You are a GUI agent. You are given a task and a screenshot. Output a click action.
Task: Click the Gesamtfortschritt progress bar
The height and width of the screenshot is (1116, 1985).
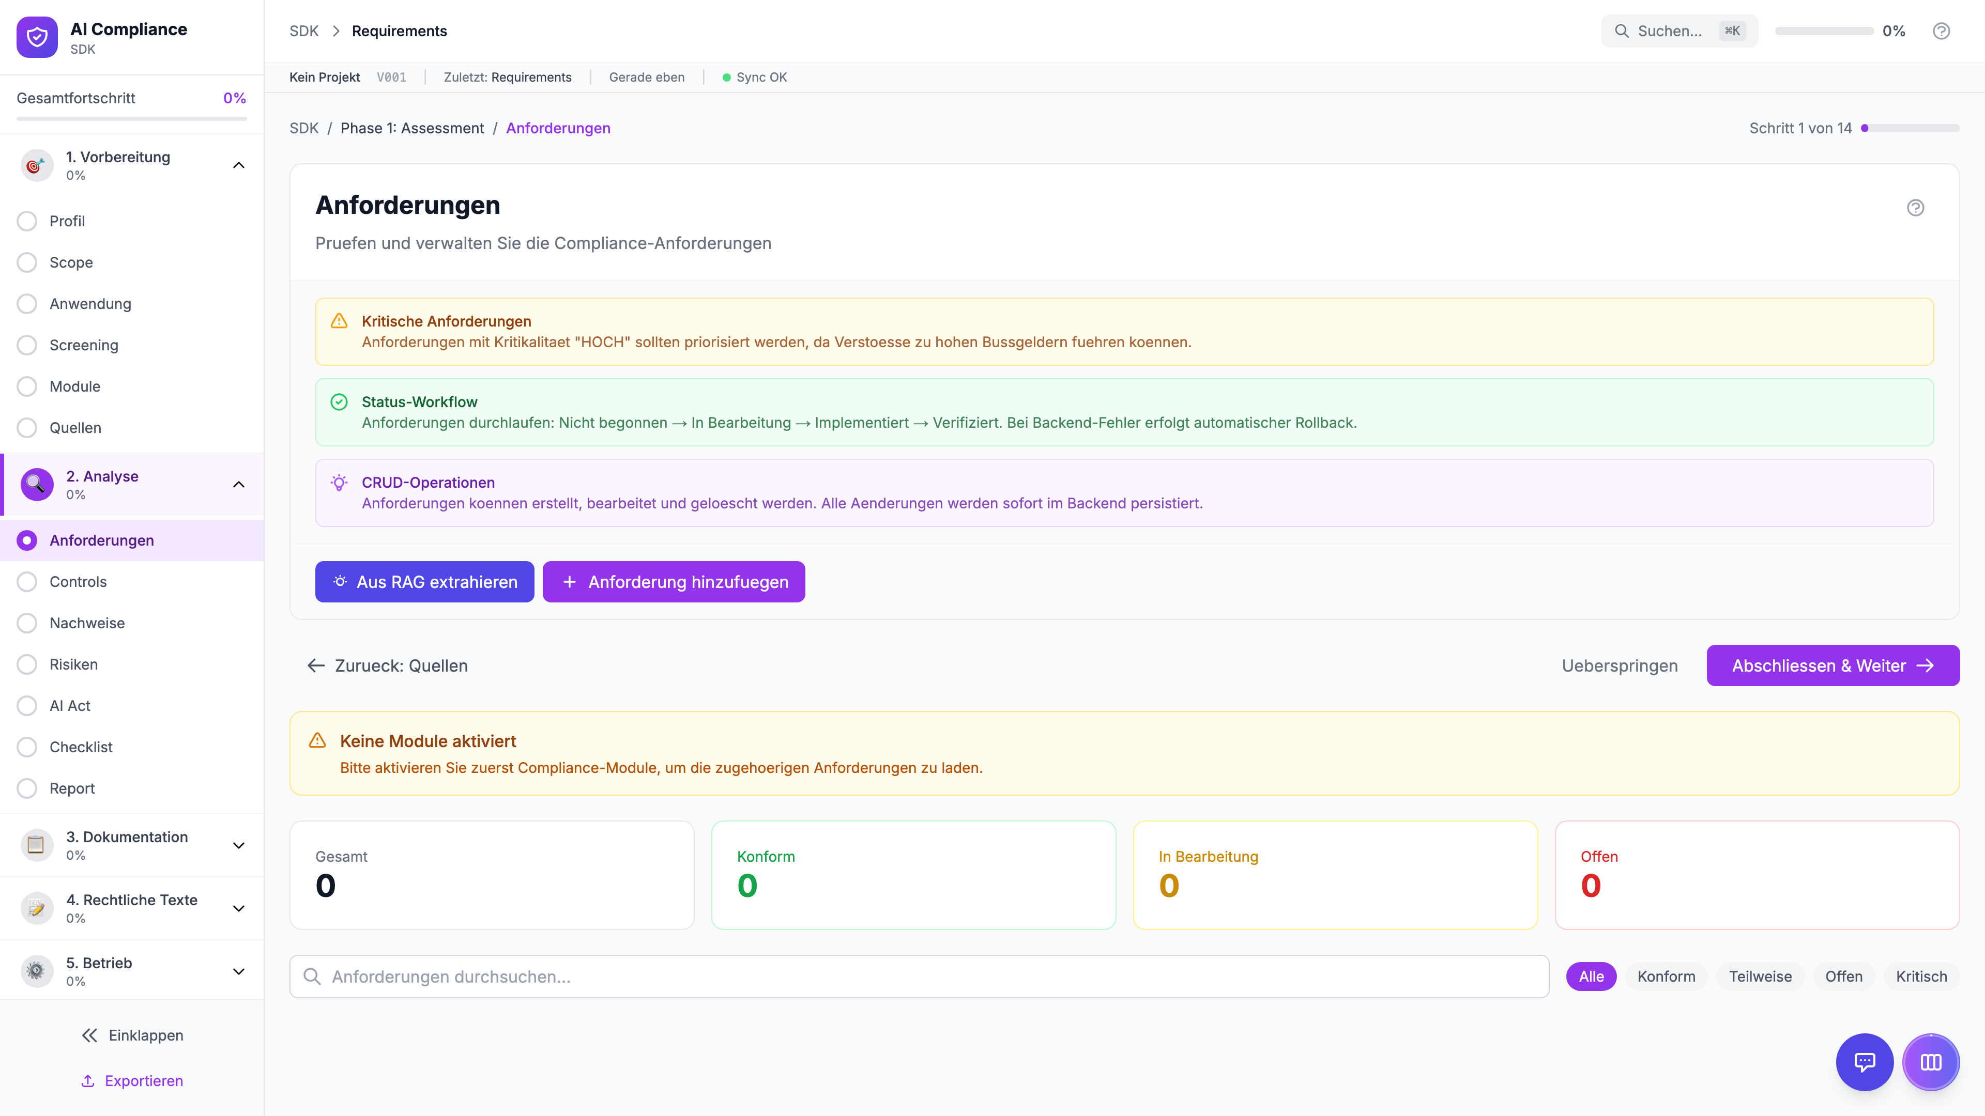pos(131,119)
